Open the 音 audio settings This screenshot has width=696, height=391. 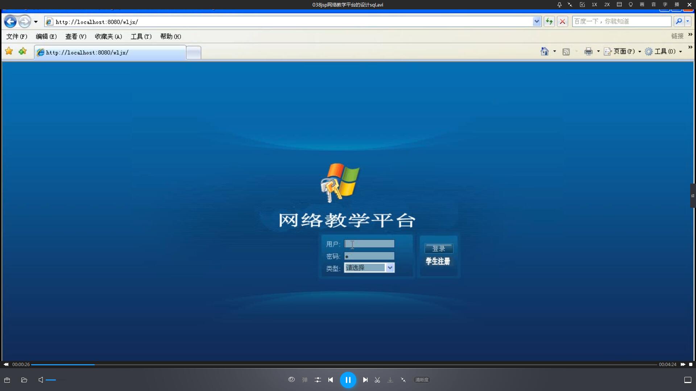click(x=654, y=5)
